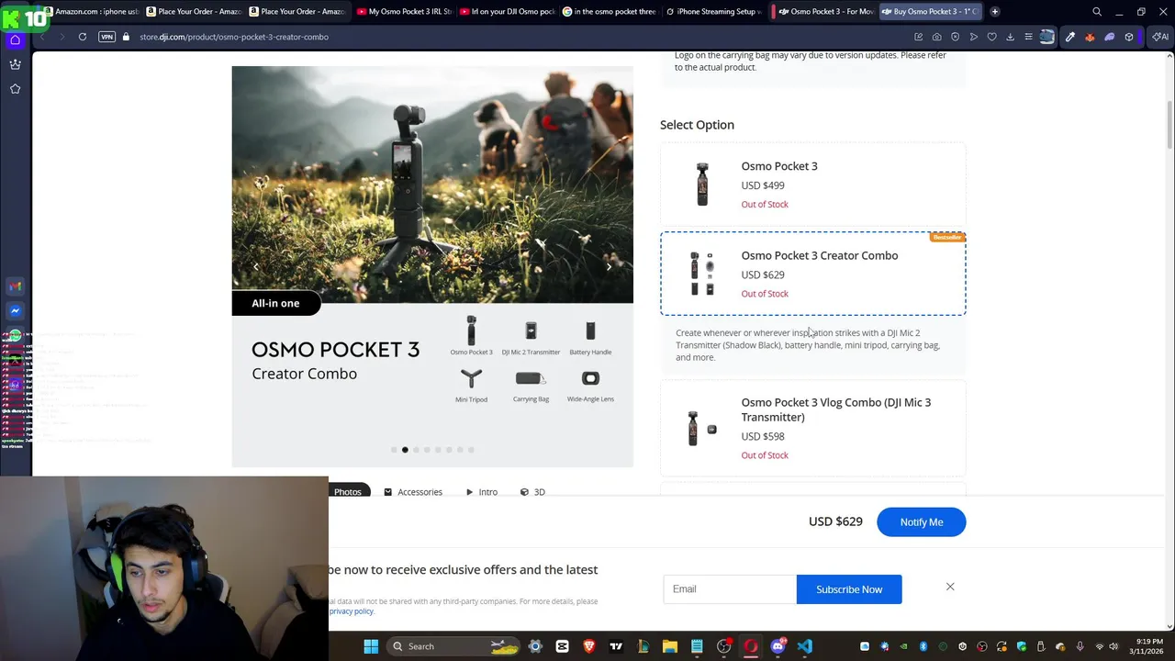Switch to iPhone Streaming Setup tab

pyautogui.click(x=712, y=12)
